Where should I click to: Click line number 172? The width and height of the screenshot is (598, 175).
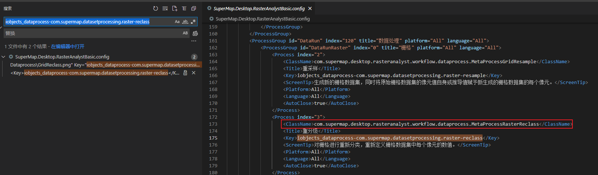(213, 117)
